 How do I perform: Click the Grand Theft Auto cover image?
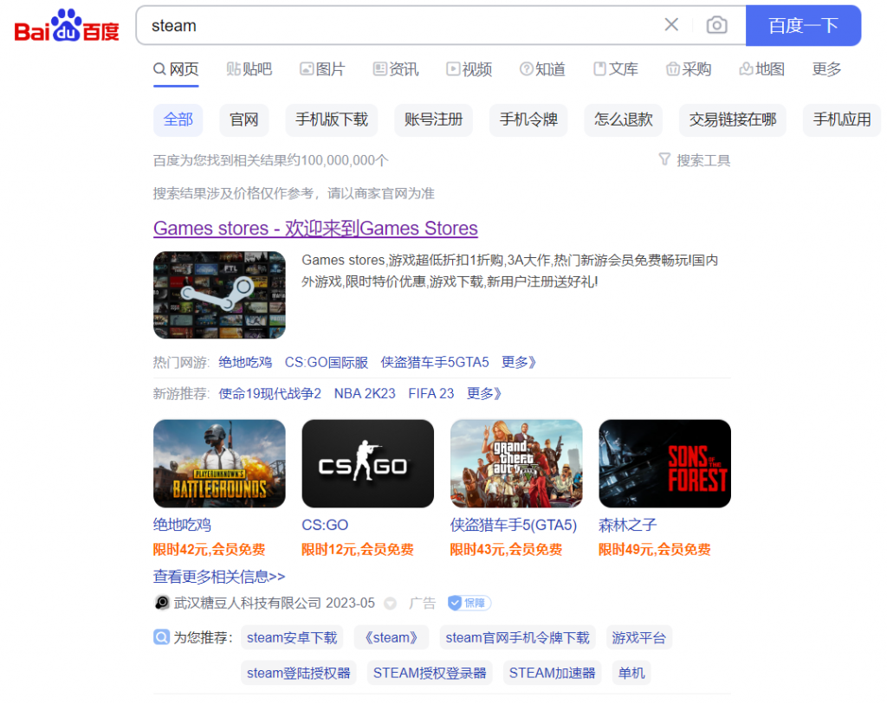[516, 463]
